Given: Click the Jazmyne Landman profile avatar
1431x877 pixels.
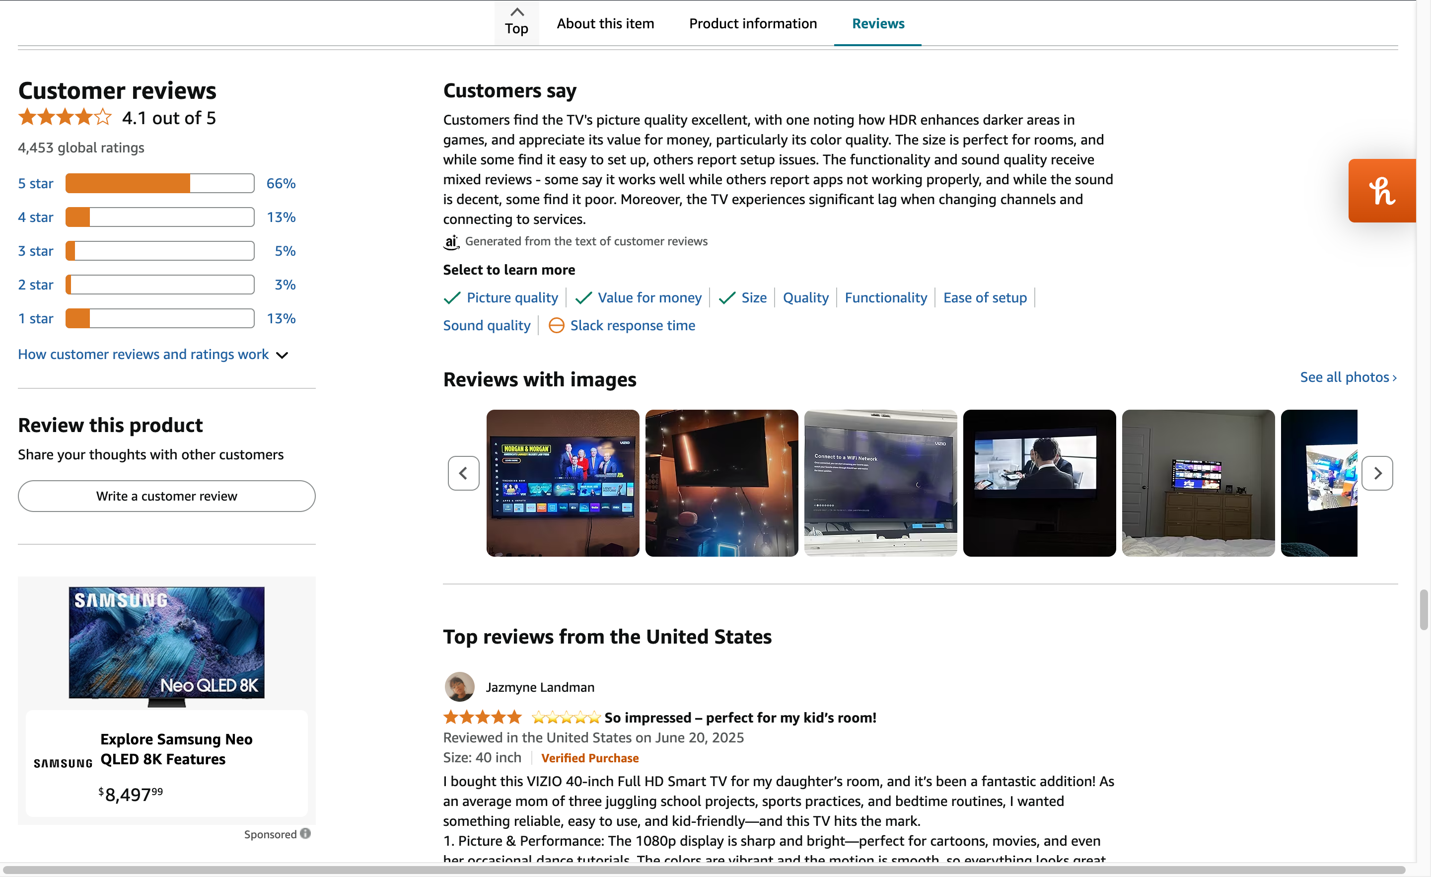Looking at the screenshot, I should pos(459,687).
